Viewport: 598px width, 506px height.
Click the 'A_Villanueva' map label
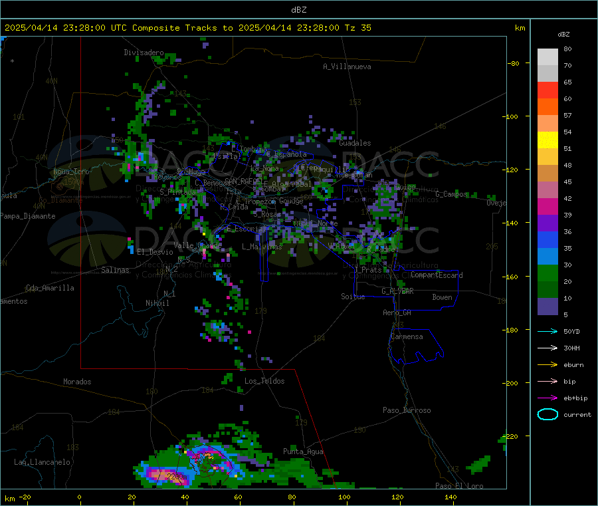(x=347, y=66)
